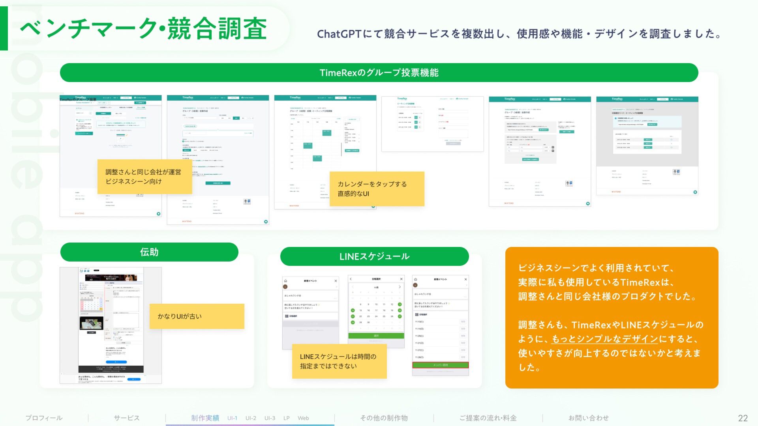Select the third TimeRex calendar screenshot
The width and height of the screenshot is (758, 426).
coord(325,152)
